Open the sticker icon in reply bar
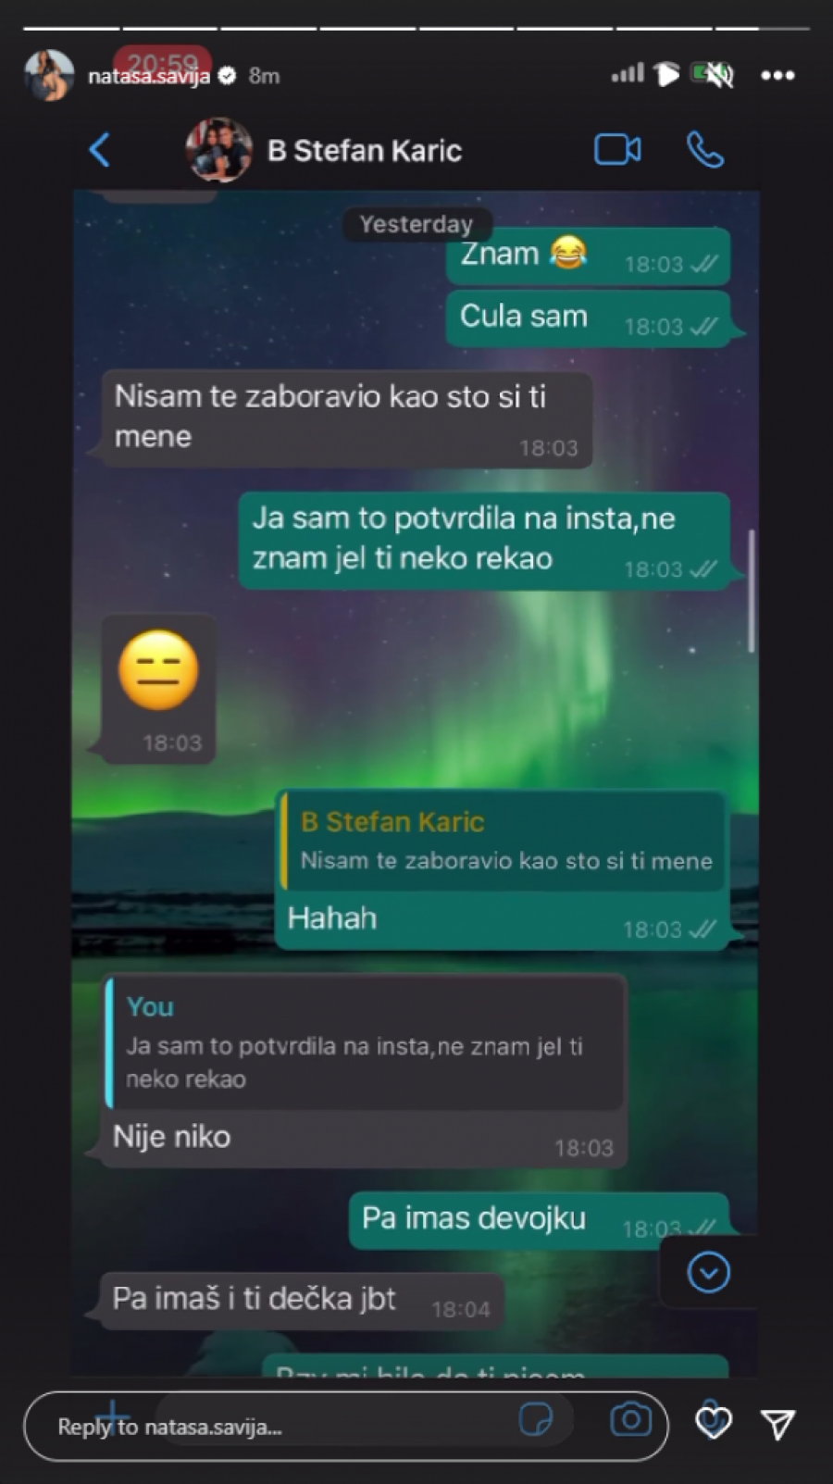 [x=536, y=1419]
